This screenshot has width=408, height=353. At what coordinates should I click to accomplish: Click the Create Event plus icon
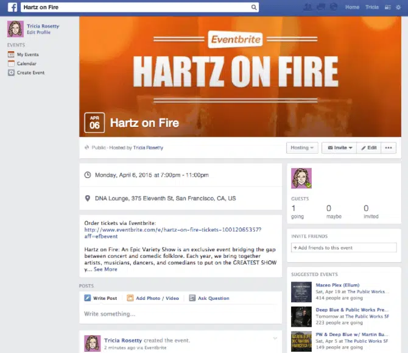click(x=11, y=73)
